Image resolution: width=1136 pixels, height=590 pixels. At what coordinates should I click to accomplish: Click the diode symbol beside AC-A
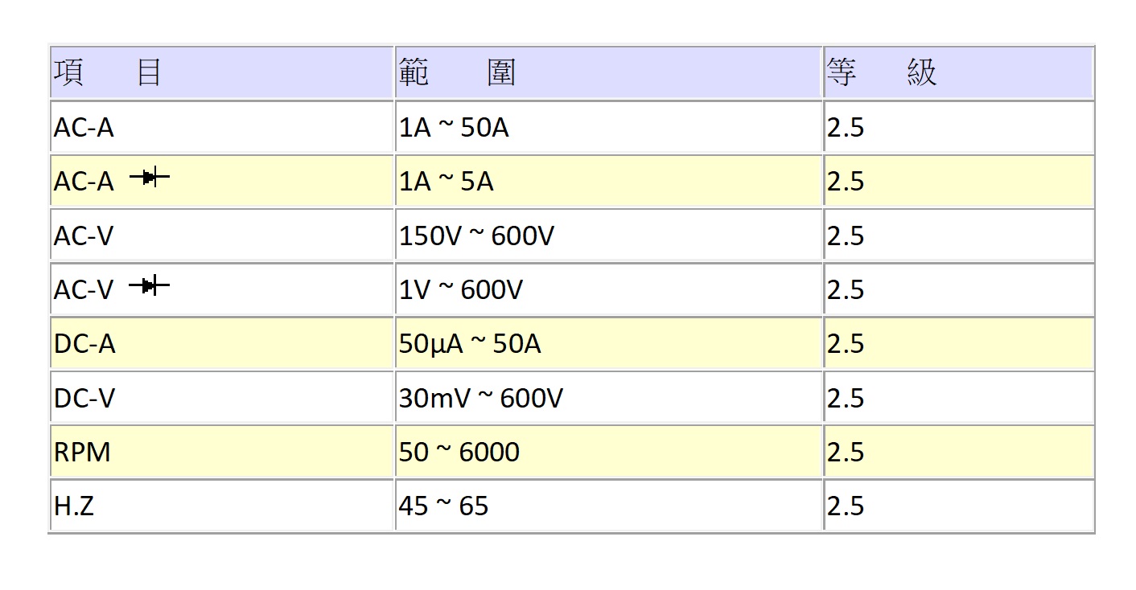(149, 178)
